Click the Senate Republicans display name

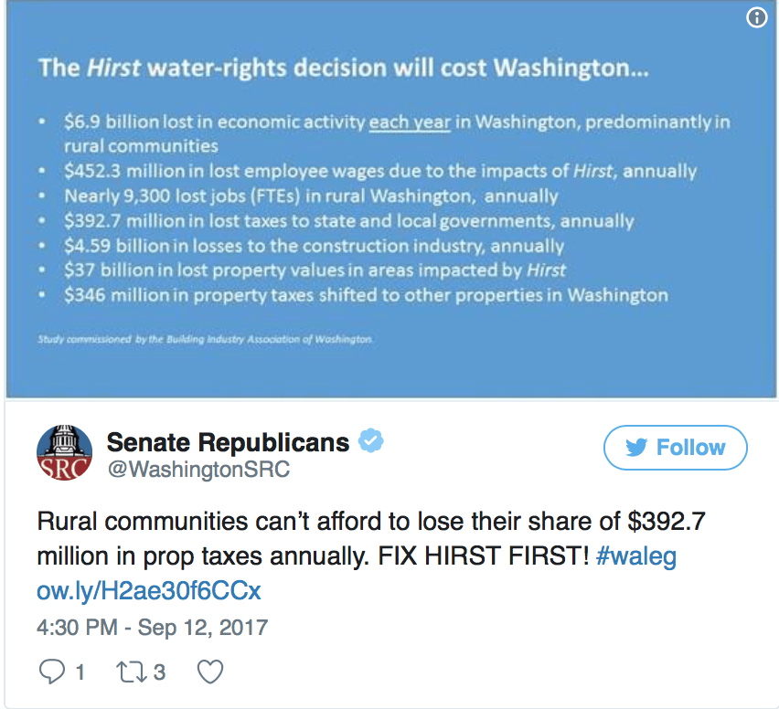228,442
